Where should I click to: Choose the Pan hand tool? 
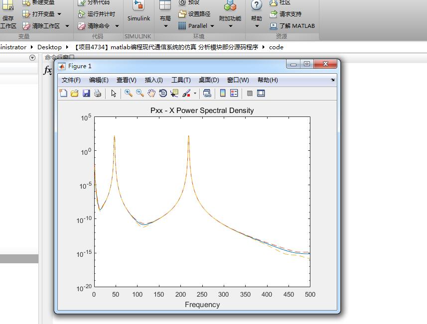coord(151,93)
